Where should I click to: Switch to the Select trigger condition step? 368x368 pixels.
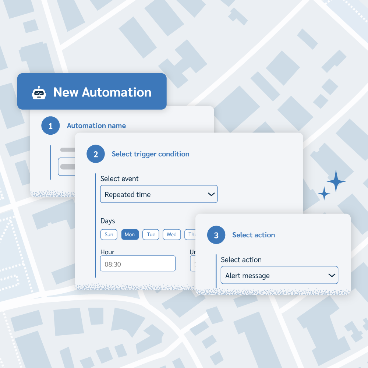coord(151,154)
